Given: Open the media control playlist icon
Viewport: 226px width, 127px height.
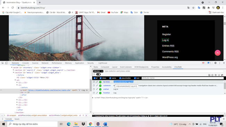Looking at the screenshot, I should tap(213, 8).
